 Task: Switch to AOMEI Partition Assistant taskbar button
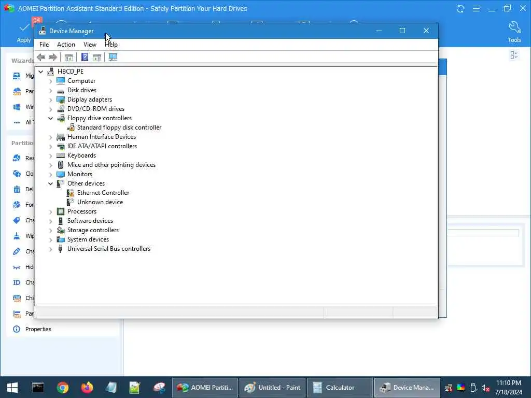[205, 388]
